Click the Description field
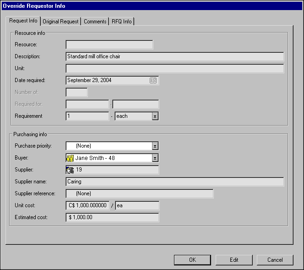 (x=174, y=57)
